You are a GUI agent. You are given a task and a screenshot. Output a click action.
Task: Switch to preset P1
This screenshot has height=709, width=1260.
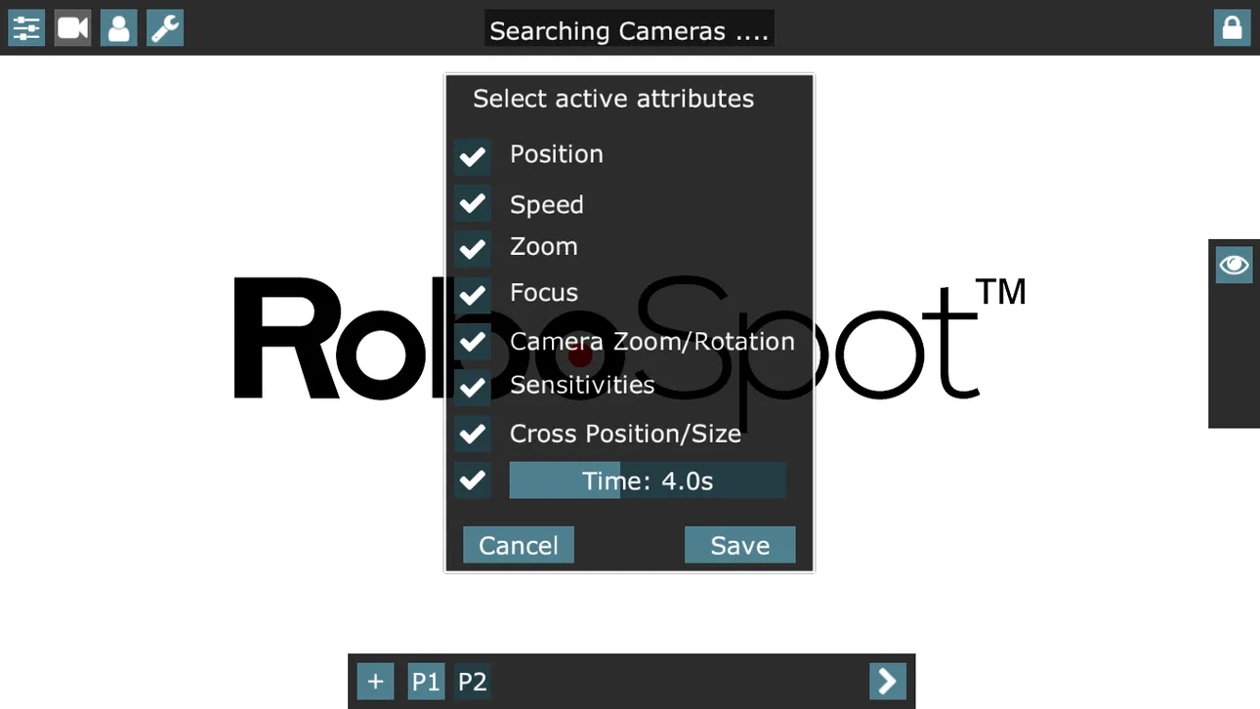pyautogui.click(x=425, y=681)
